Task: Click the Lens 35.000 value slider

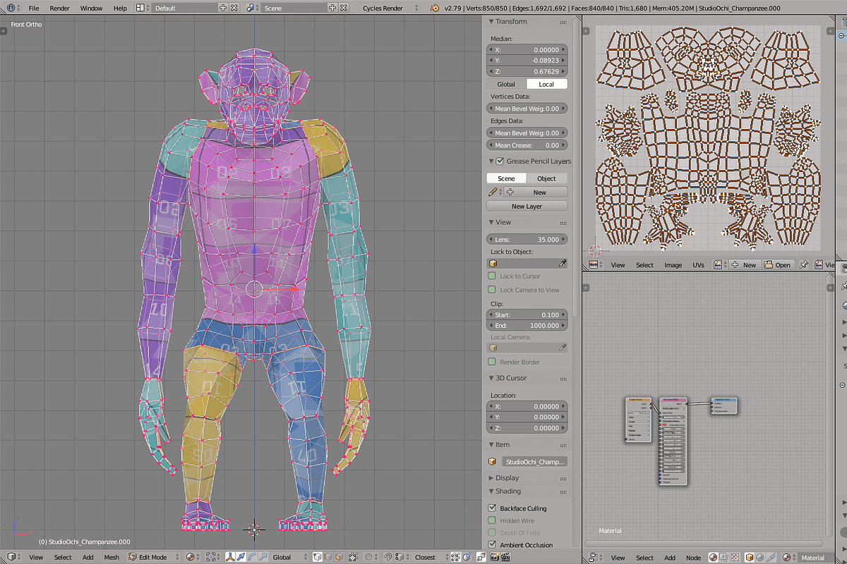Action: point(527,239)
